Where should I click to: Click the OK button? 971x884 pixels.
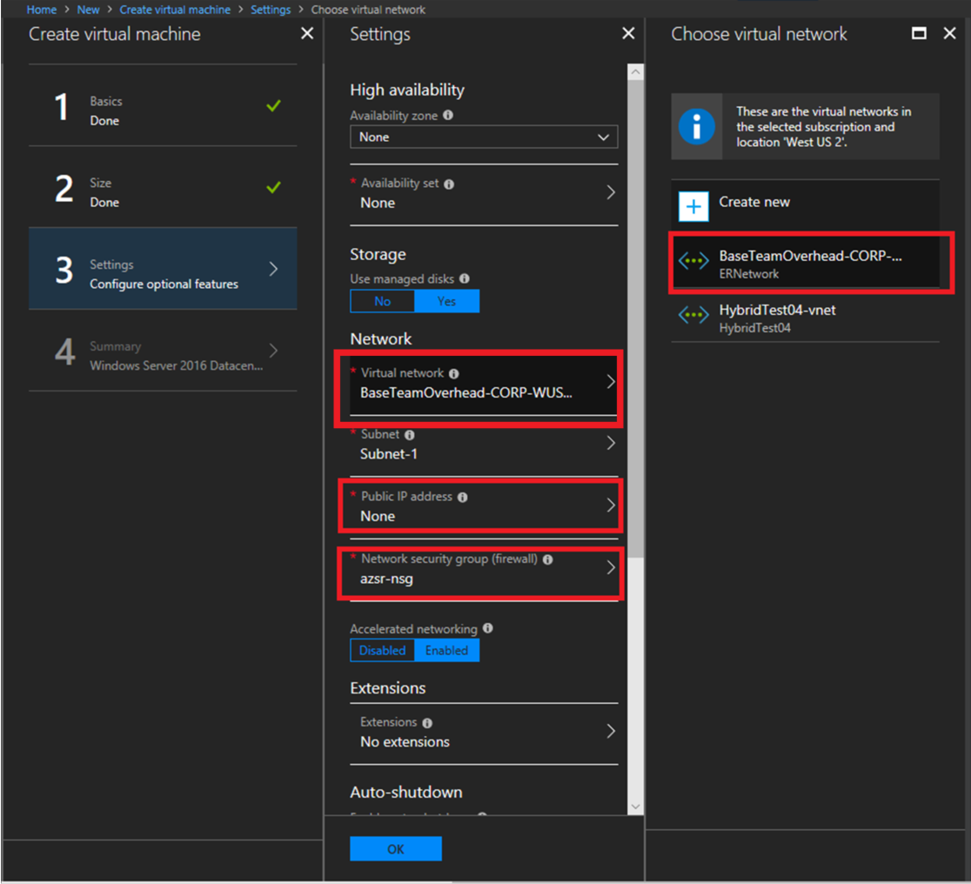tap(396, 848)
